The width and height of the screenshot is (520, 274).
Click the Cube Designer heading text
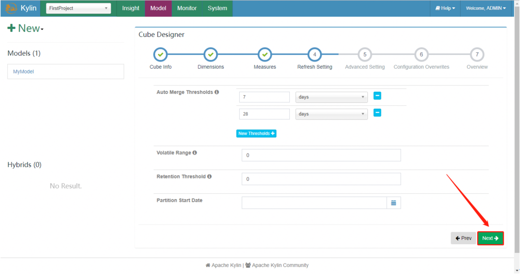tap(161, 35)
